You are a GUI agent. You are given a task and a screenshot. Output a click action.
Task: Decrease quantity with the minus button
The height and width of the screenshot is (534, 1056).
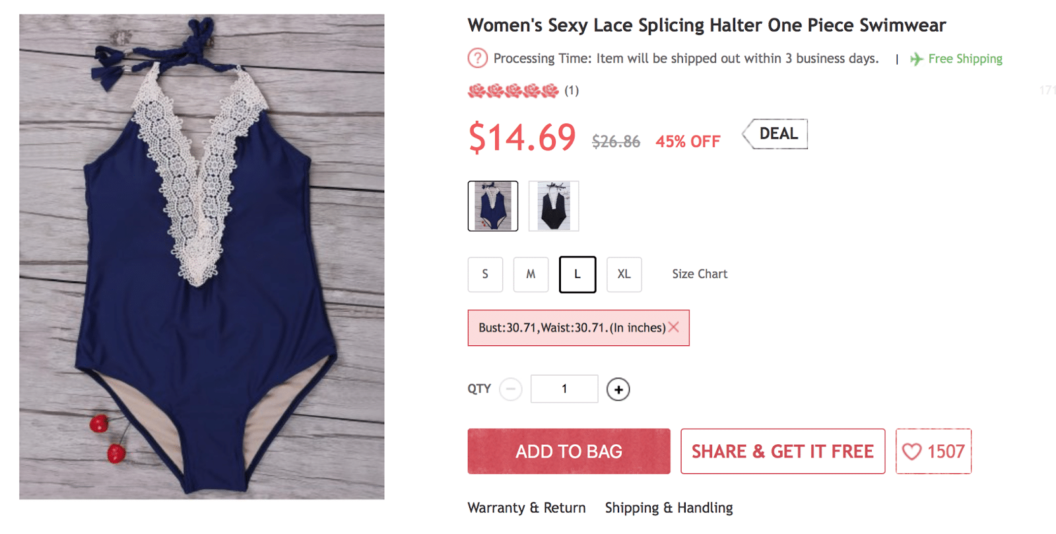[x=510, y=389]
